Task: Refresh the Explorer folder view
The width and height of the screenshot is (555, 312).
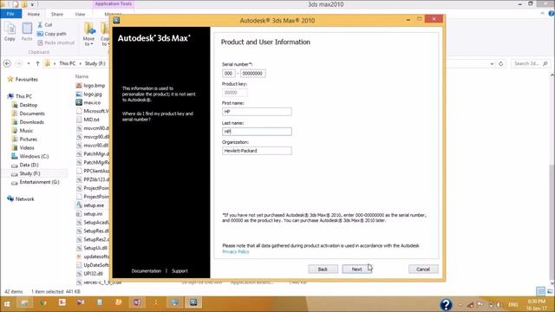Action: (501, 63)
